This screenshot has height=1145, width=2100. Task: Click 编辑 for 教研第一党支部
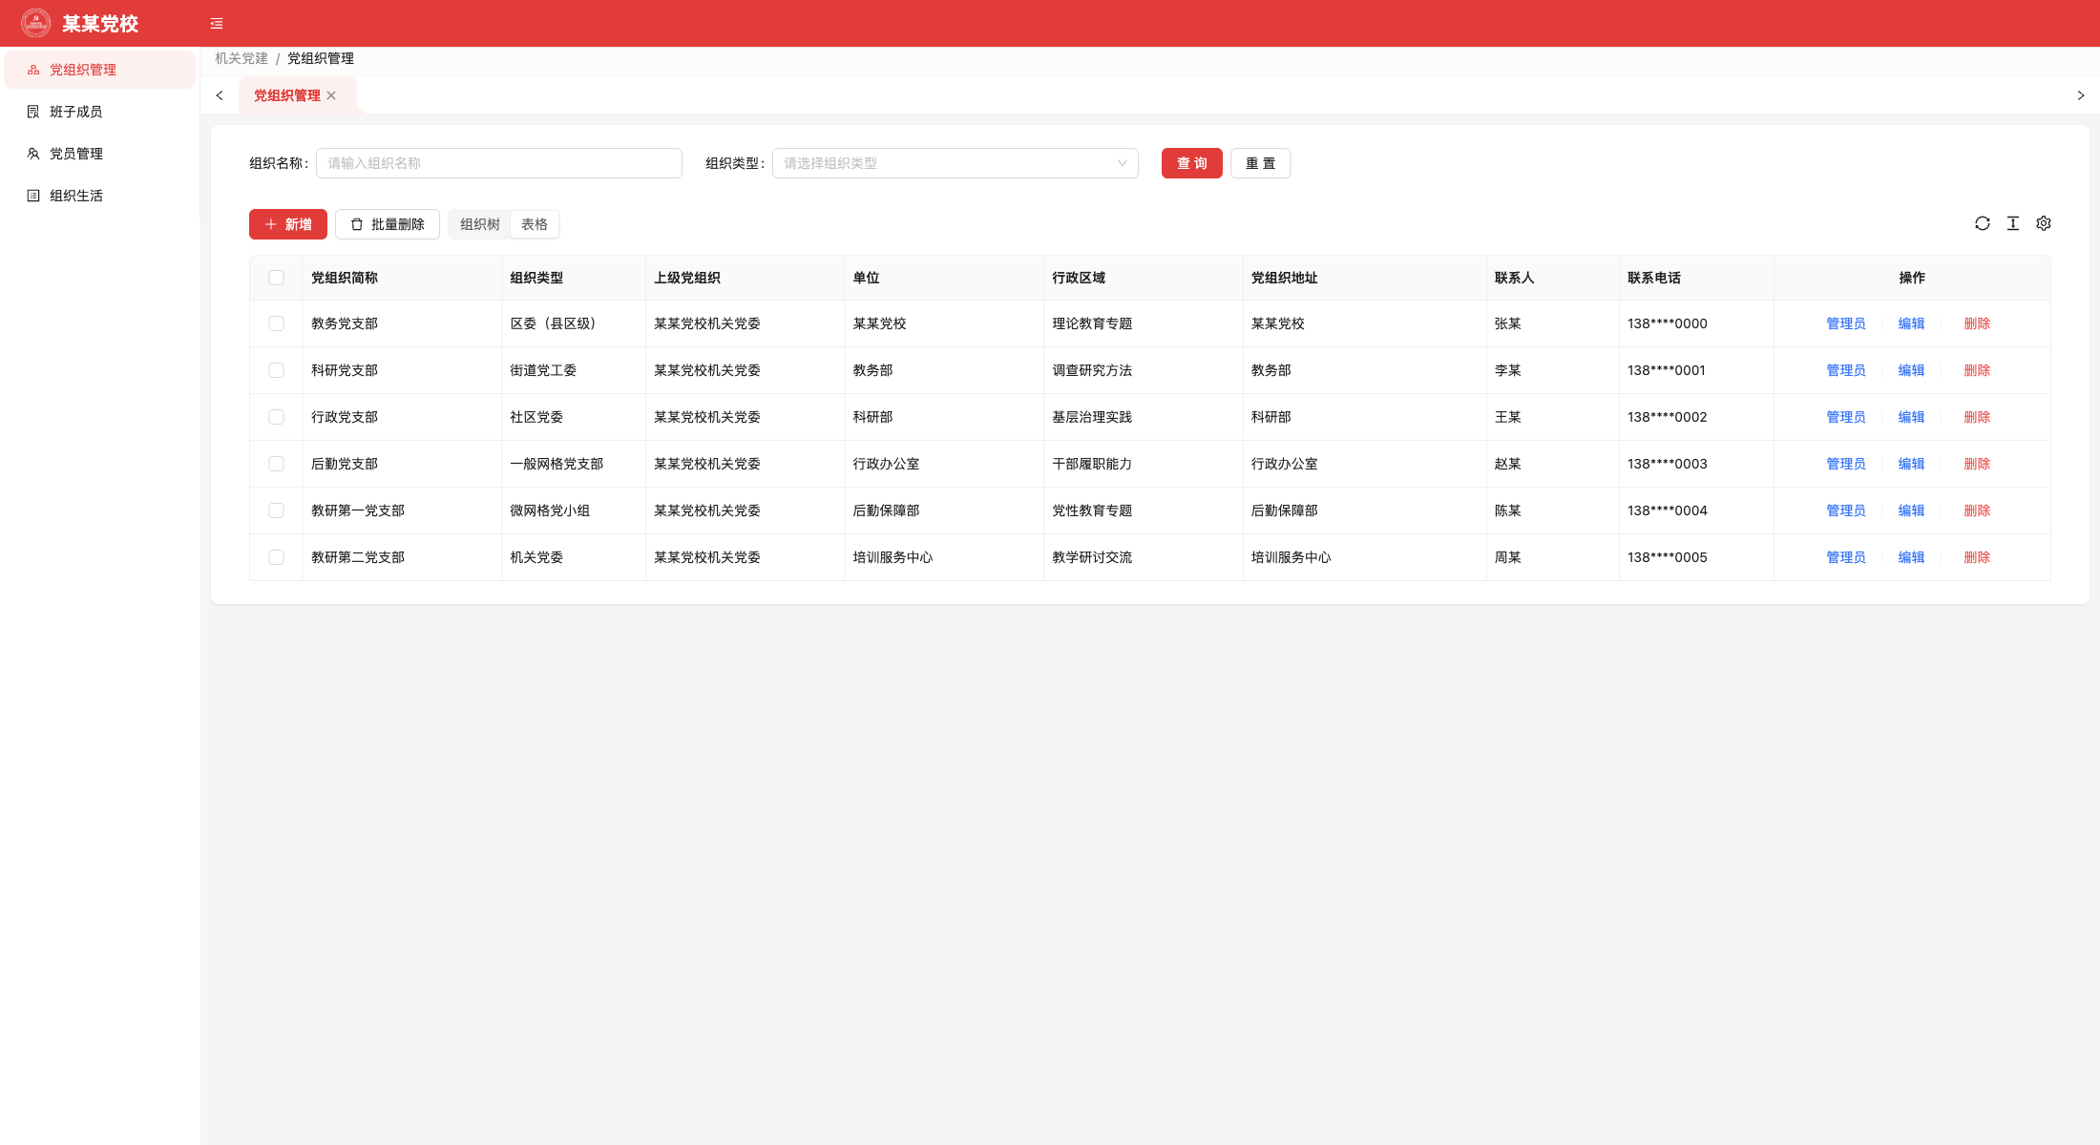point(1911,510)
